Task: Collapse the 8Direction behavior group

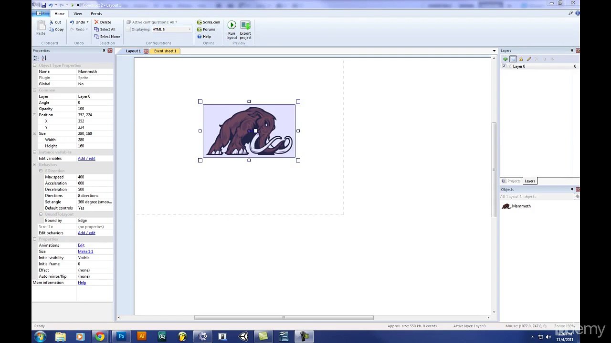Action: coord(41,171)
